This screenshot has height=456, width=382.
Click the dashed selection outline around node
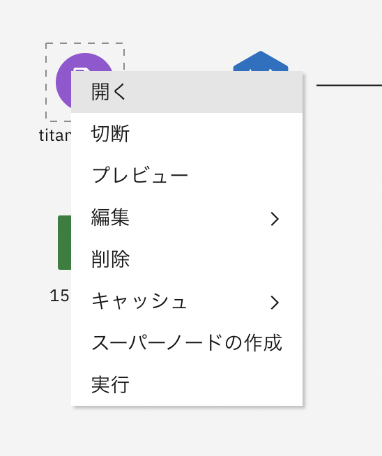46,82
